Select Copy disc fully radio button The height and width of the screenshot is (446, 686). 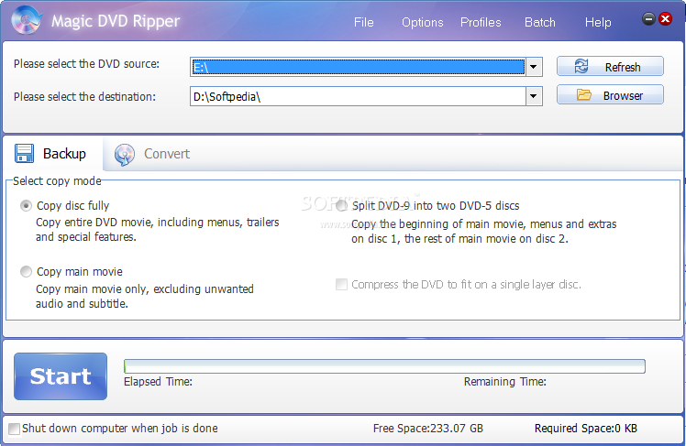[26, 206]
